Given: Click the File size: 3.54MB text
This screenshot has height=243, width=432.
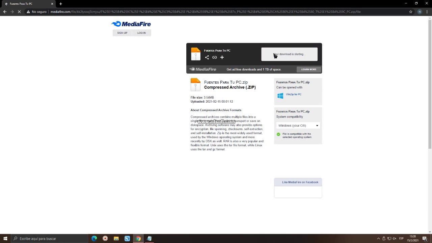Looking at the screenshot, I should click(x=202, y=98).
